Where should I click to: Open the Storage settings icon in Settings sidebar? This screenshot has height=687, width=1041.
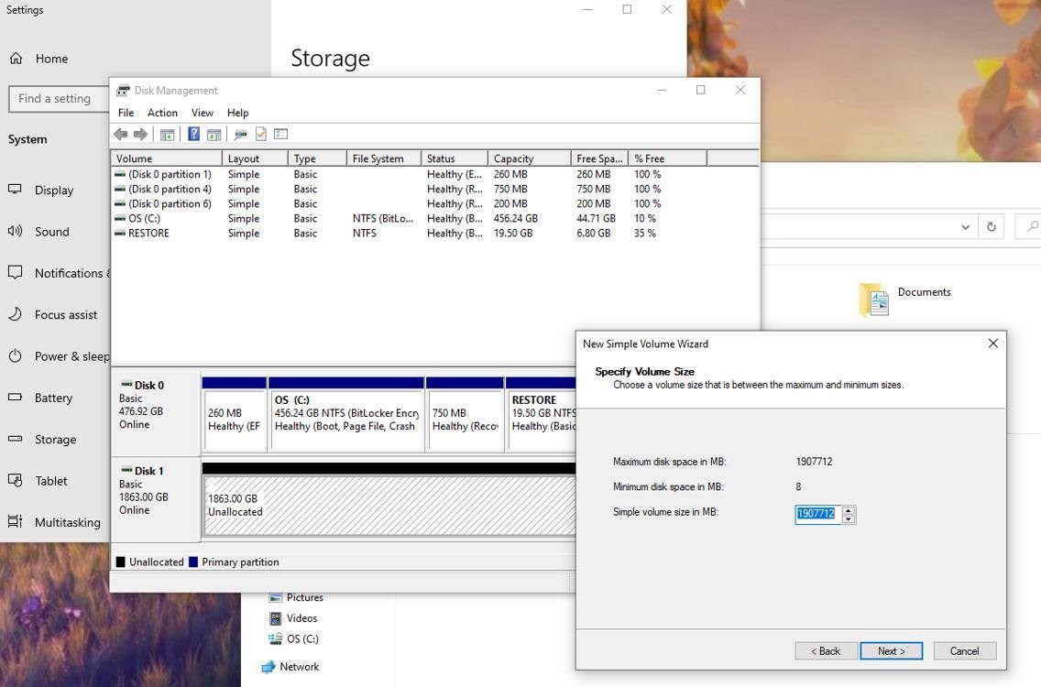coord(14,440)
